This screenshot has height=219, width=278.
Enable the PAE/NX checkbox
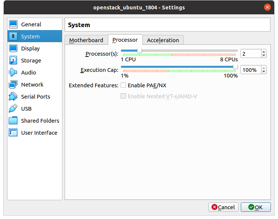pos(123,85)
